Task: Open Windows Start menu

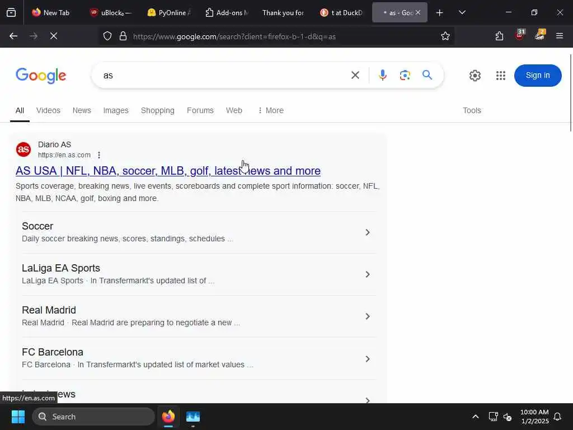Action: click(x=18, y=417)
